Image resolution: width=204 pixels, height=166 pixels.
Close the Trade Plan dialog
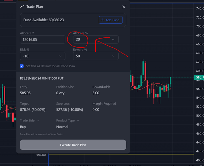(x=124, y=7)
